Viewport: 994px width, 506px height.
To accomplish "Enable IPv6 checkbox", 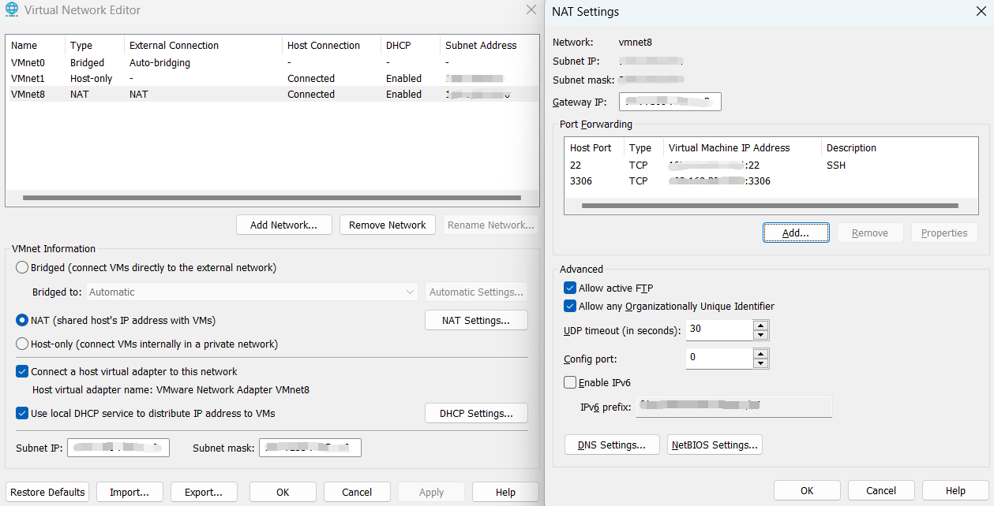I will pos(570,383).
